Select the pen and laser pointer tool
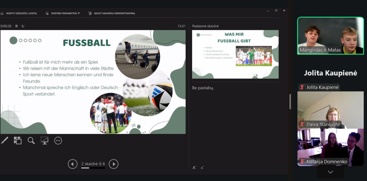Image resolution: width=367 pixels, height=181 pixels. (x=4, y=140)
